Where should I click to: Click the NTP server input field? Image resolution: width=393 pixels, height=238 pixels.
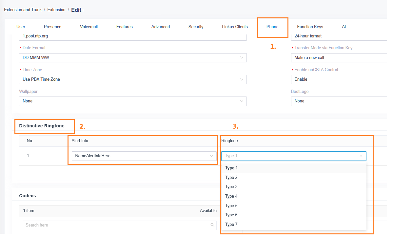[x=132, y=36]
